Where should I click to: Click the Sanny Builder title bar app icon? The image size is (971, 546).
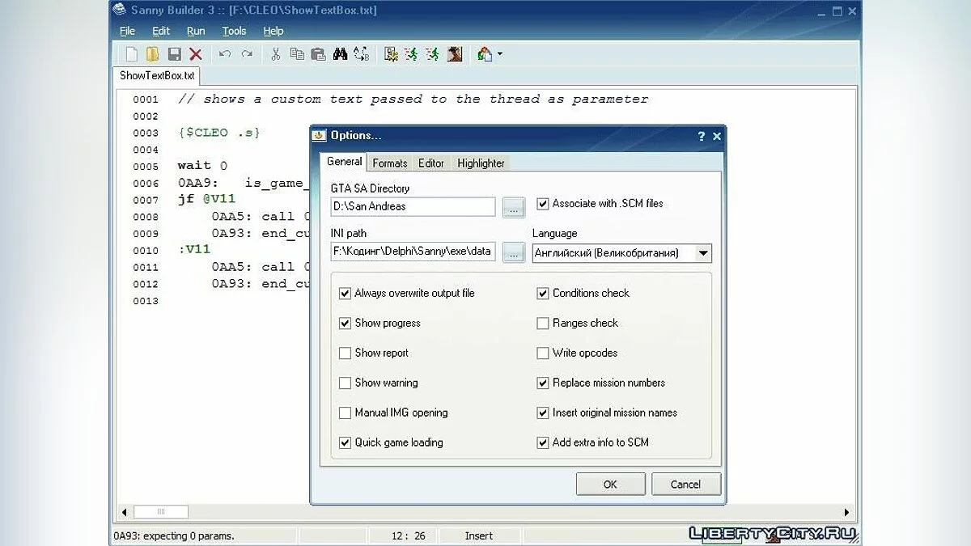click(119, 11)
